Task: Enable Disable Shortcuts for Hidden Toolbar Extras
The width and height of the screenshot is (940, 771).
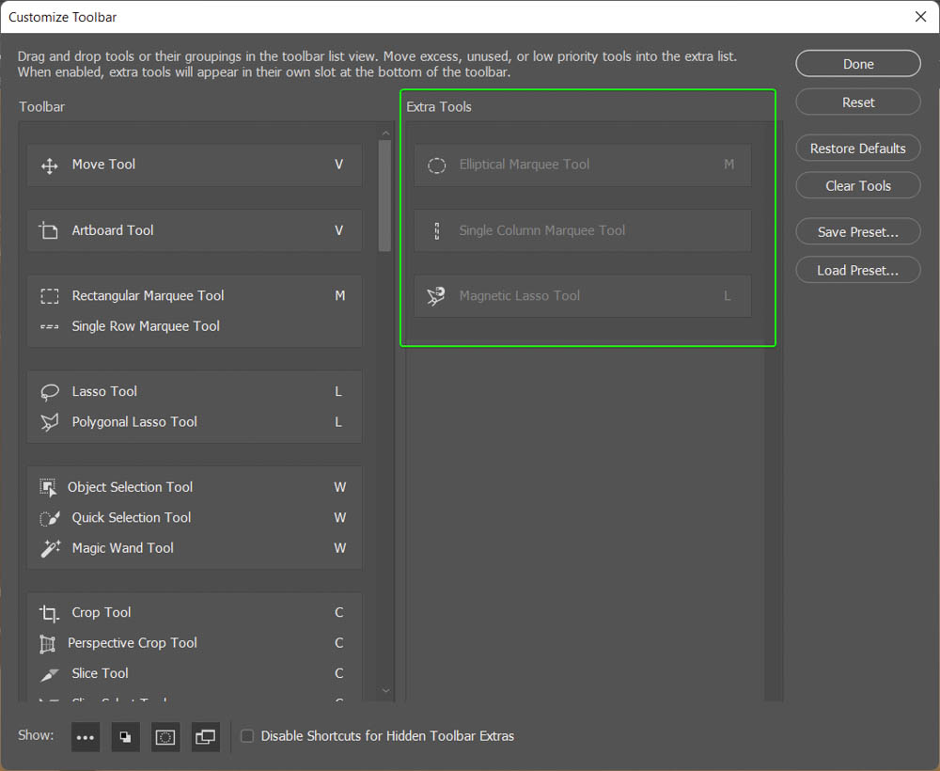Action: click(247, 735)
